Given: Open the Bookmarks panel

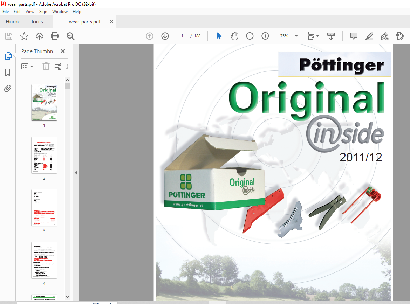Looking at the screenshot, I should click(8, 72).
